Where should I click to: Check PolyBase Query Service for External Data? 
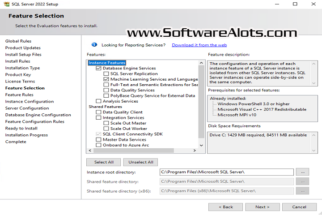tap(106, 96)
